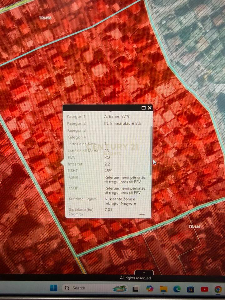Open YouTube app from taskbar
Screen dimensions: 225x300
coord(204,289)
